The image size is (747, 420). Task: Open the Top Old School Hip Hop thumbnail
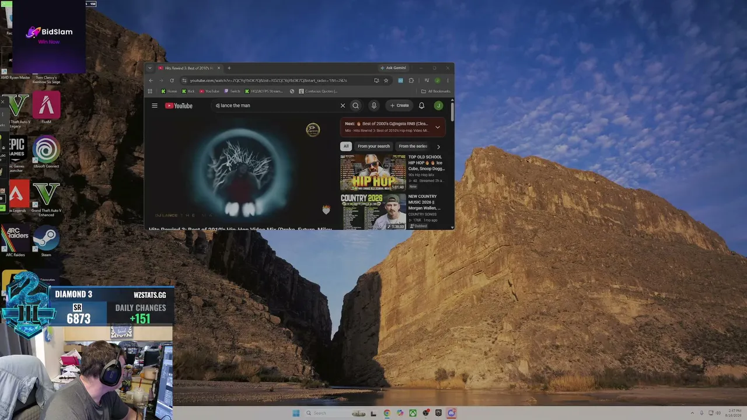tap(373, 172)
